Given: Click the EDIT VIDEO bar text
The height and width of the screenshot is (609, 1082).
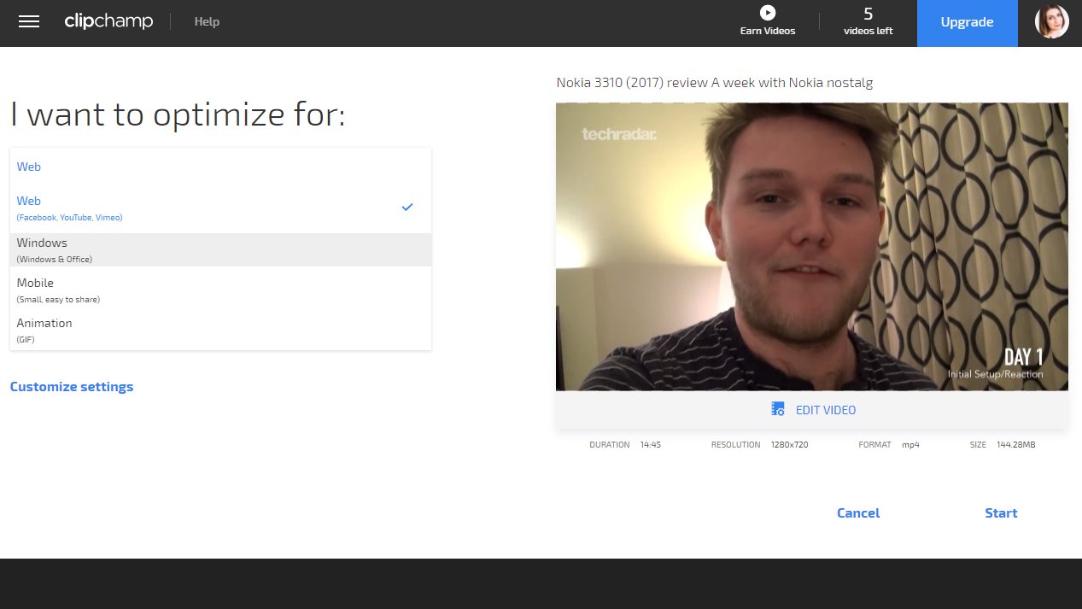Looking at the screenshot, I should [826, 410].
